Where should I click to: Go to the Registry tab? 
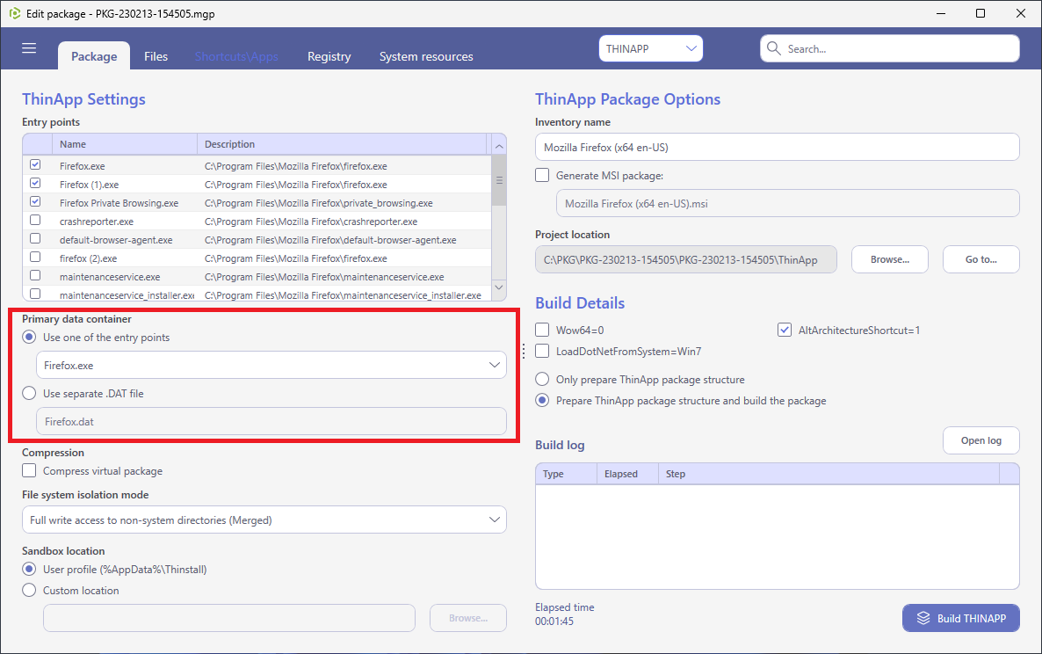tap(329, 56)
